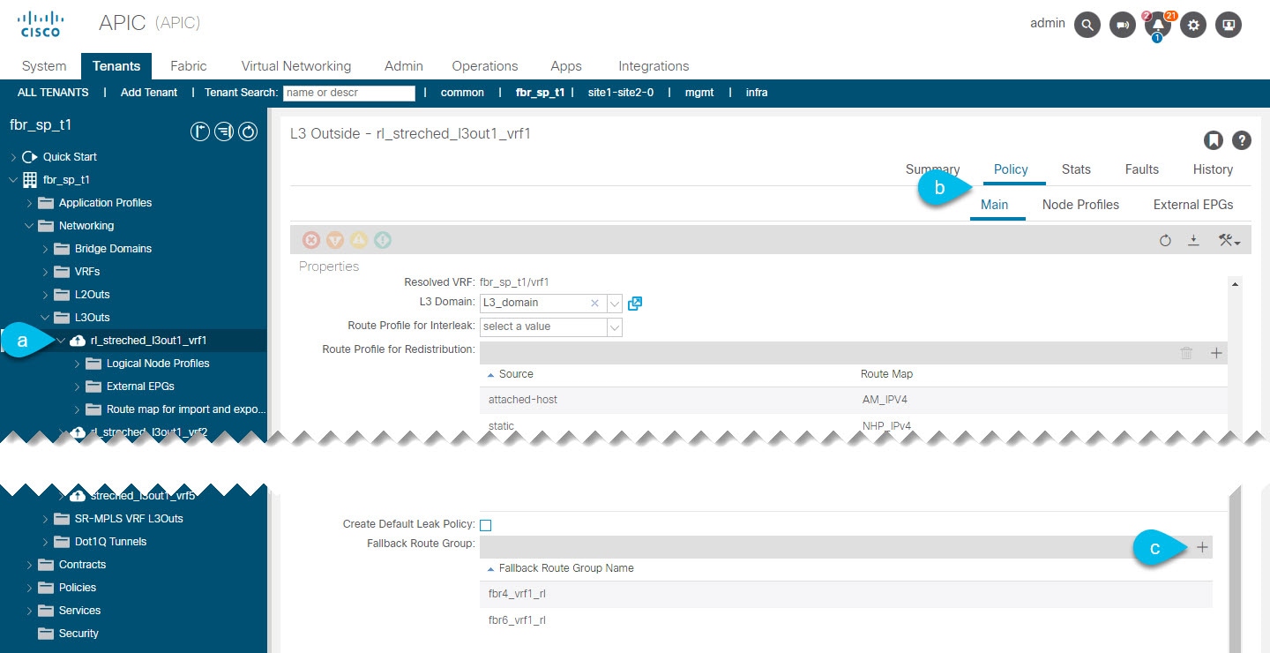
Task: Tick the Create Default Leak Policy checkbox
Action: coord(485,525)
